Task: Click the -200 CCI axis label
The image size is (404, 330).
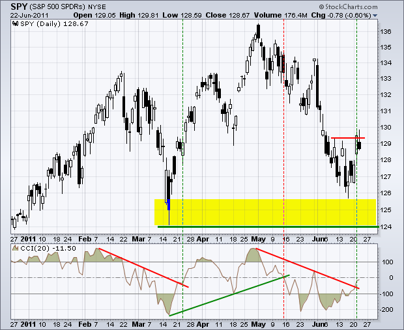Action: point(386,310)
